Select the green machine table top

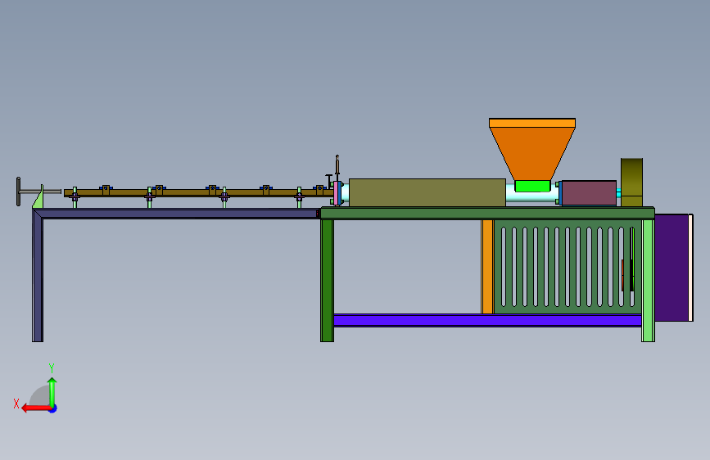(487, 214)
